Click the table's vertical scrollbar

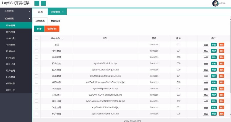(230, 57)
